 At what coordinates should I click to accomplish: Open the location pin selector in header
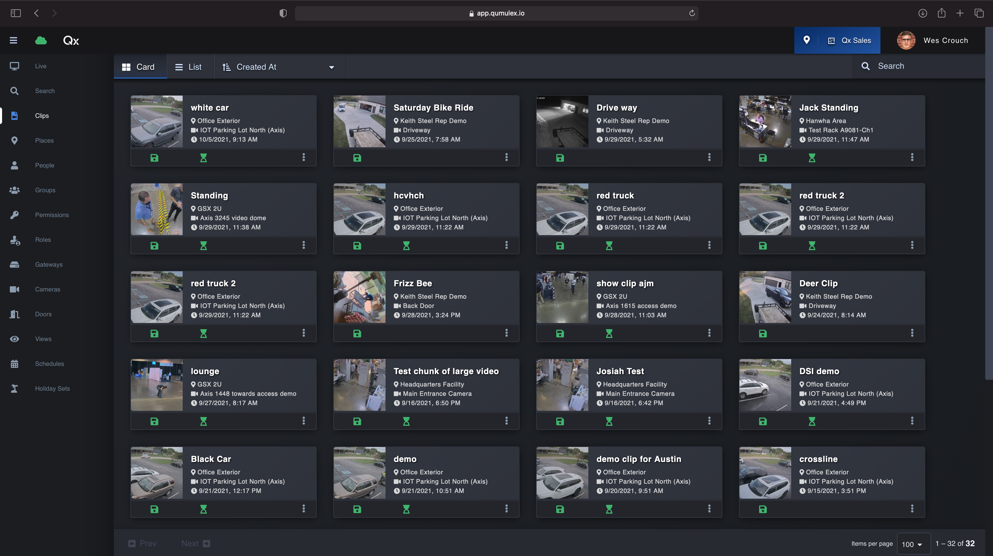pyautogui.click(x=806, y=40)
